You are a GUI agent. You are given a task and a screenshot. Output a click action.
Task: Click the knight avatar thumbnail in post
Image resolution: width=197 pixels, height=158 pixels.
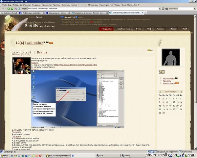coord(21,66)
